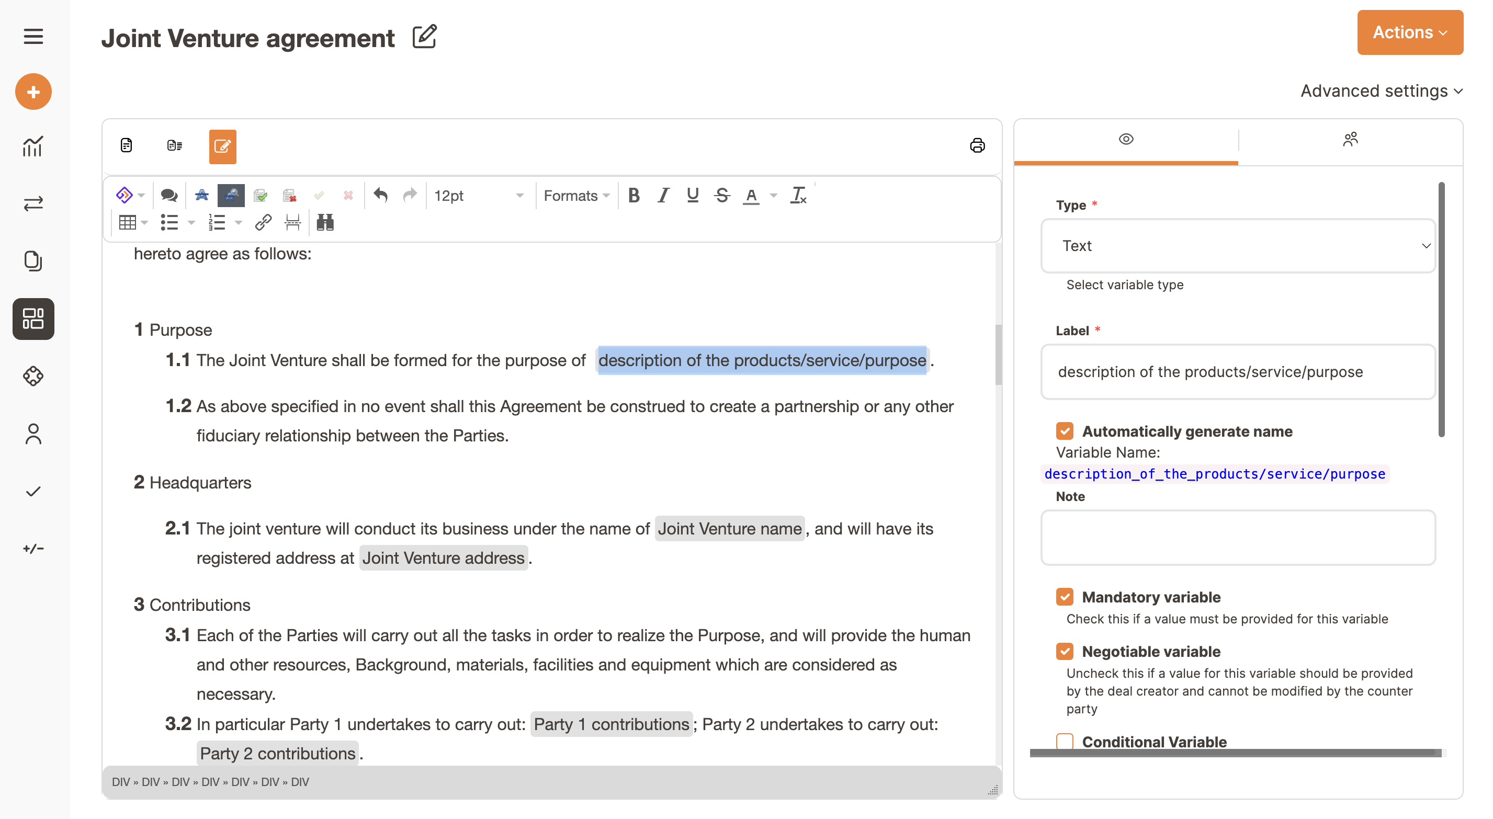Viewport: 1493px width, 819px height.
Task: Apply italic formatting
Action: pos(663,195)
